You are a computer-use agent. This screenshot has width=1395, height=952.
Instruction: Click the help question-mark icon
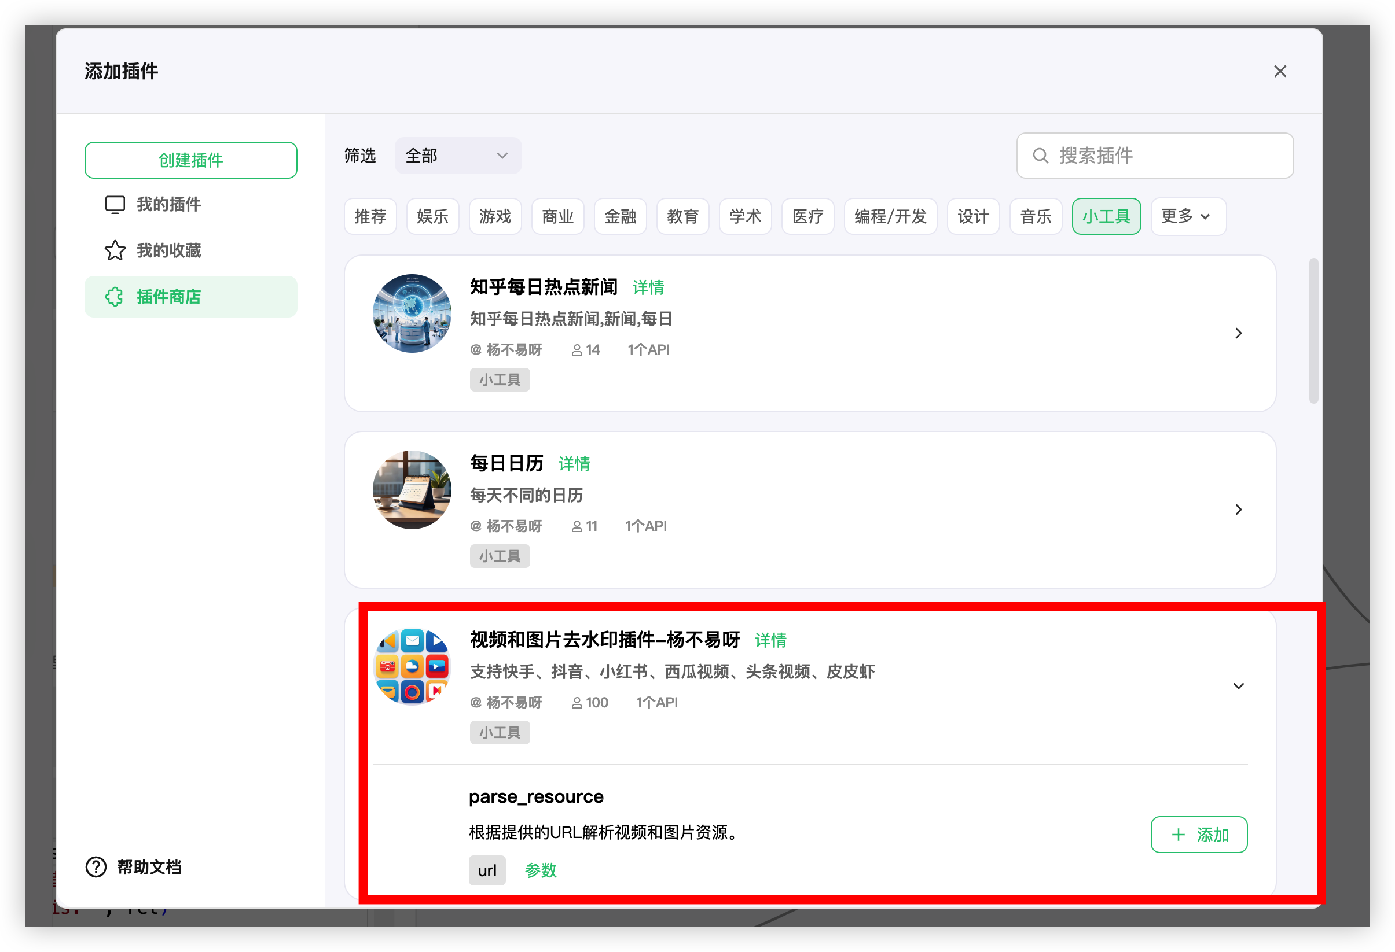[x=96, y=867]
